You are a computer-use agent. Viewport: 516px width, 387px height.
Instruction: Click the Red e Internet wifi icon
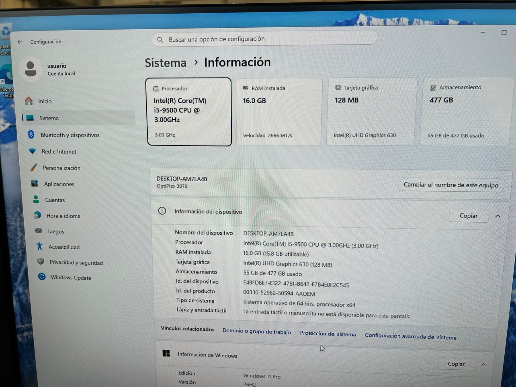point(32,152)
